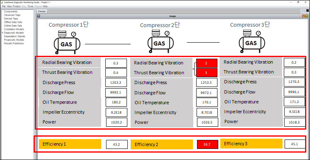
Task: Click the tab scroll left arrow
Action: pos(302,11)
